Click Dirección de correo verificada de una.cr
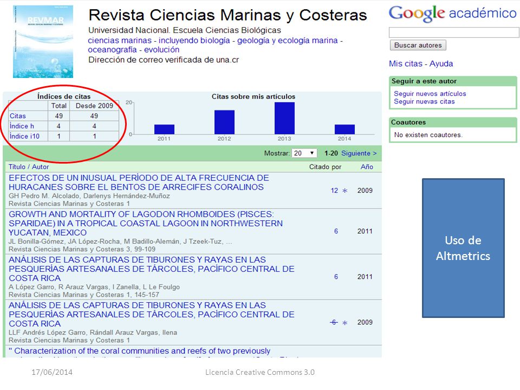Screen dimensions: 520x390 [164, 60]
